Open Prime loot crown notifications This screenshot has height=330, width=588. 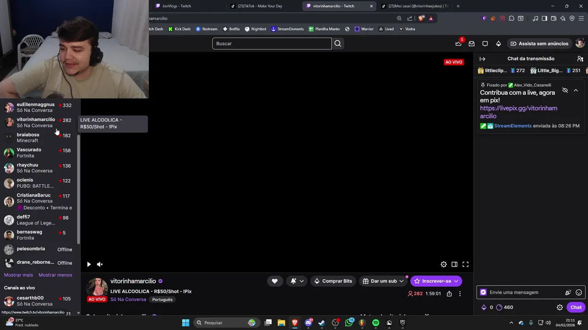click(458, 44)
